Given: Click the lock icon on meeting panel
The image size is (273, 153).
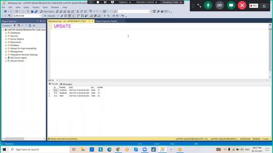Looking at the screenshot, I should point(264,6).
